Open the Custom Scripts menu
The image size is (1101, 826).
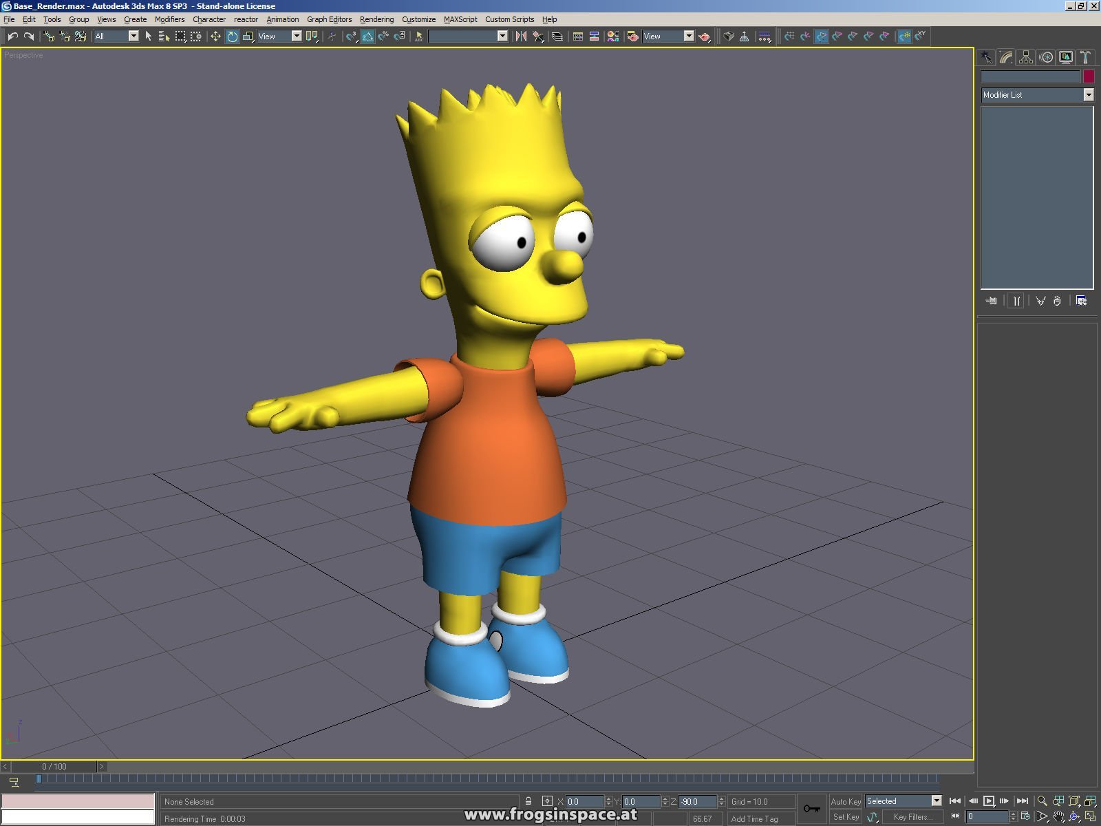click(x=509, y=19)
